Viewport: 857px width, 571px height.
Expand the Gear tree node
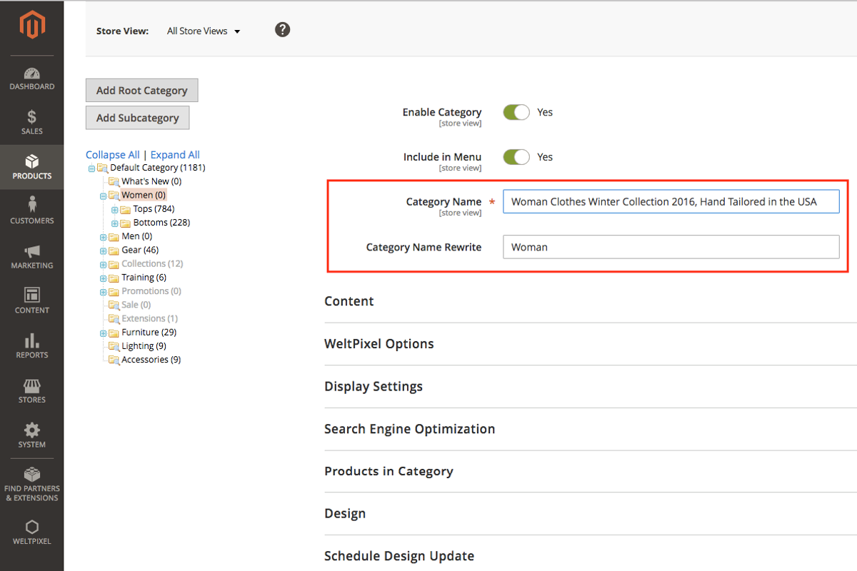(104, 251)
